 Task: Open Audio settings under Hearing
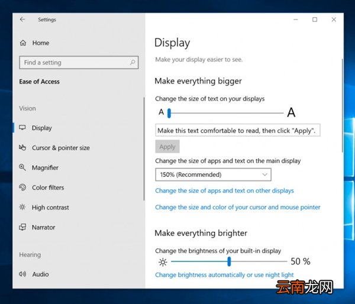(x=78, y=274)
